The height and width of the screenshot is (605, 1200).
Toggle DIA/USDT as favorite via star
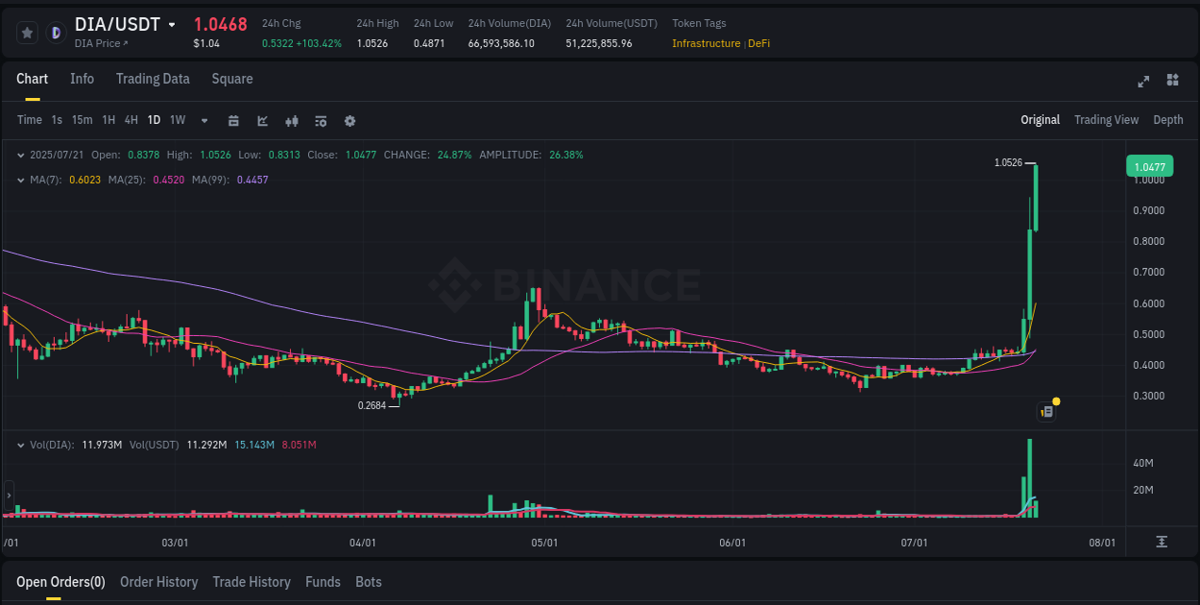pyautogui.click(x=26, y=32)
